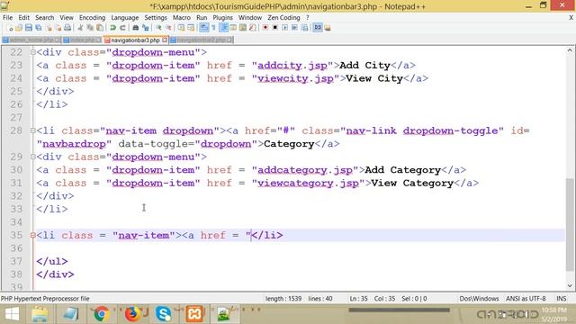Screen dimensions: 576x324
Task: Toggle synchronize vertical scrolling
Action: click(x=181, y=28)
